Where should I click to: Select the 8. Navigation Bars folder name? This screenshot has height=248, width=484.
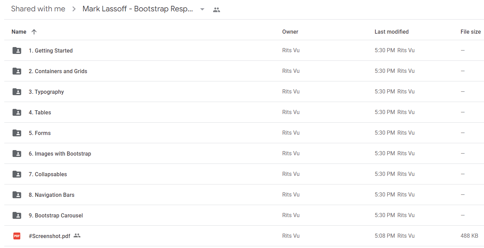[52, 195]
